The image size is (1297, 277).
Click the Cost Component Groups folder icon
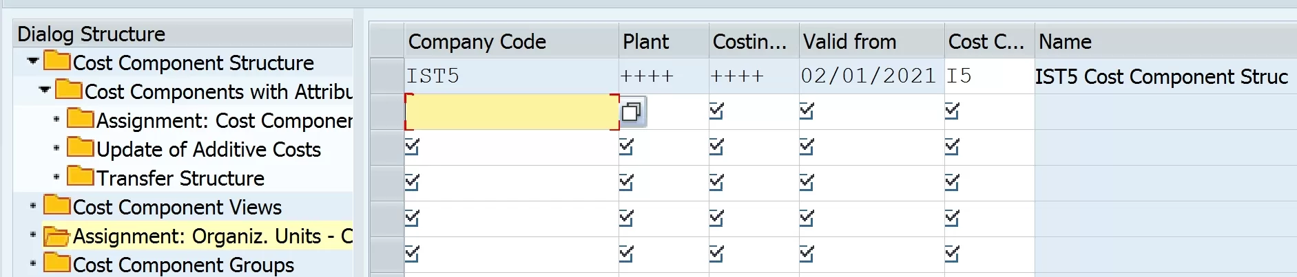click(57, 263)
